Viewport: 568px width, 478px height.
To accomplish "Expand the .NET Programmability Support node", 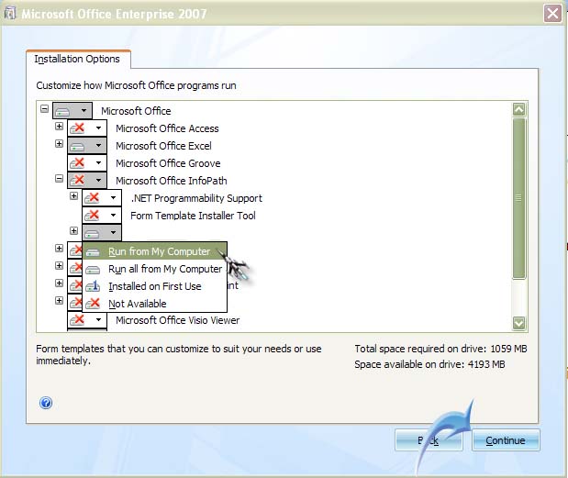I will [x=74, y=196].
